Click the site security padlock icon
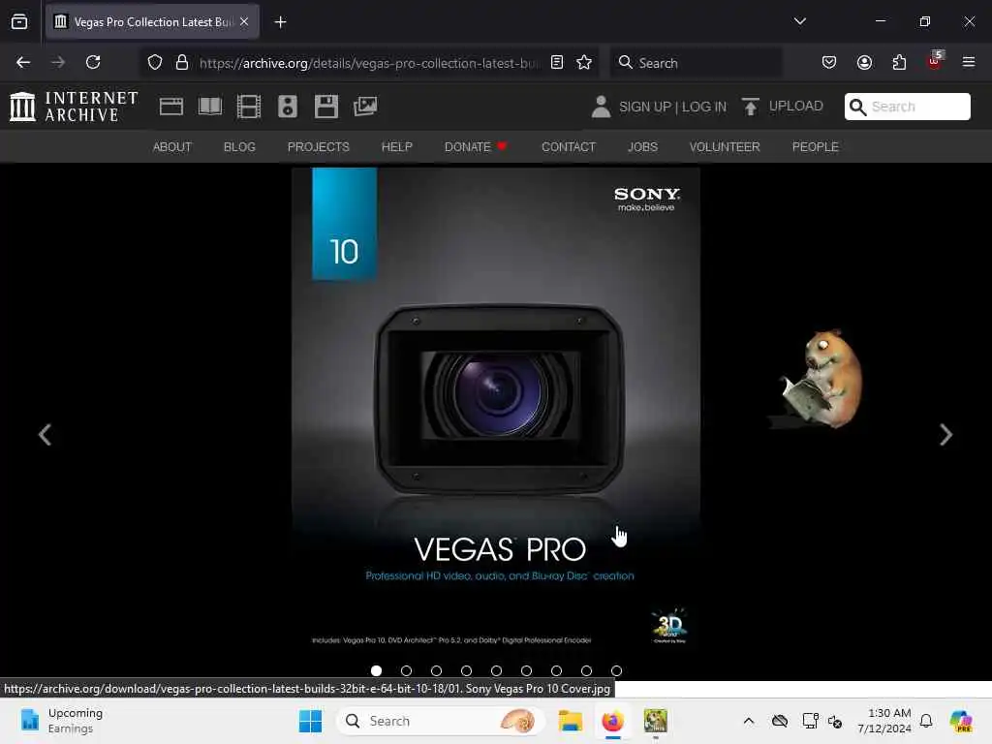The image size is (992, 744). [182, 62]
